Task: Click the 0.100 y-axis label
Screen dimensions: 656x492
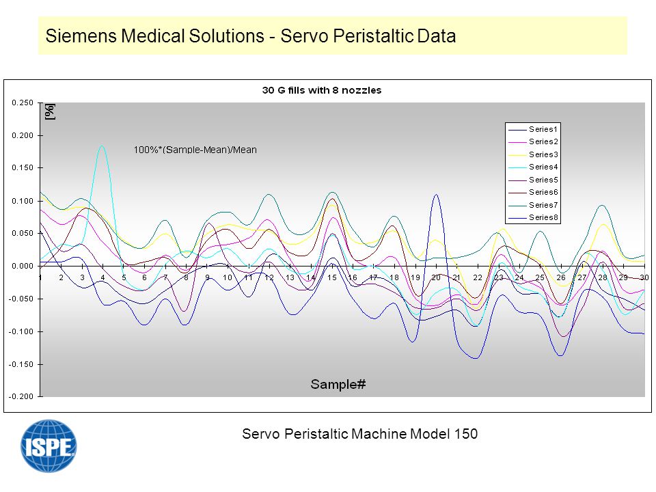Action: (23, 201)
